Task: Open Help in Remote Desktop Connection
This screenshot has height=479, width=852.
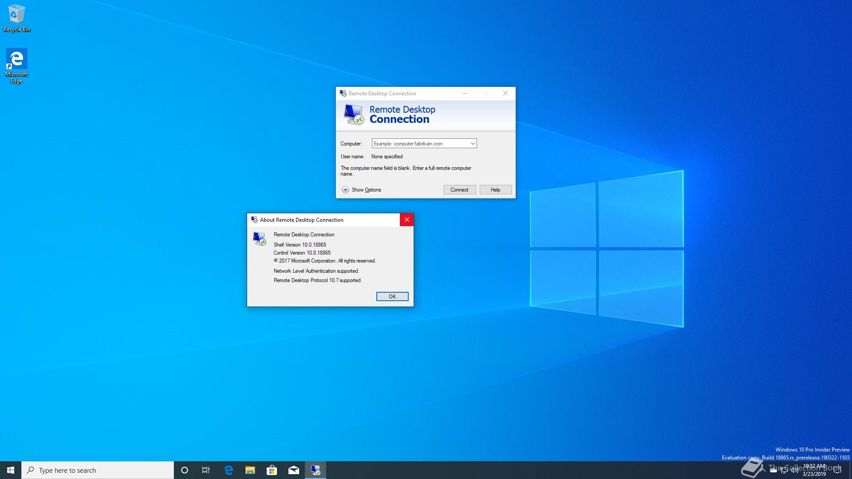Action: pos(495,189)
